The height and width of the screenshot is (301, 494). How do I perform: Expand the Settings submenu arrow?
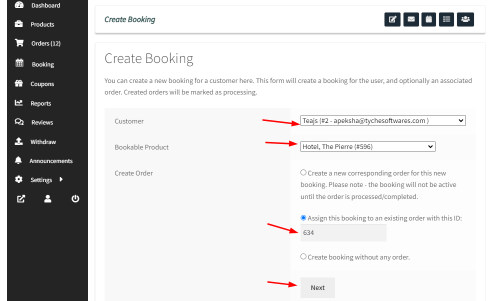[x=61, y=179]
